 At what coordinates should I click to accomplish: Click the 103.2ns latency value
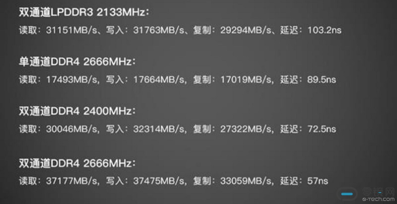click(325, 31)
